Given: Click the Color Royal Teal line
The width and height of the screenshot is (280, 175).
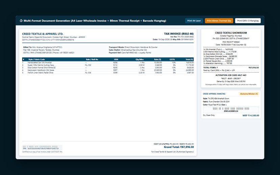Looking at the screenshot, I should click(215, 105).
